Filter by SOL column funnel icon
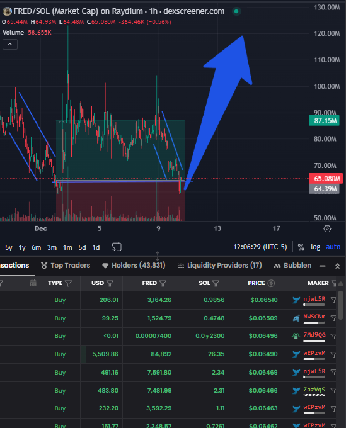The height and width of the screenshot is (428, 346). pyautogui.click(x=216, y=283)
